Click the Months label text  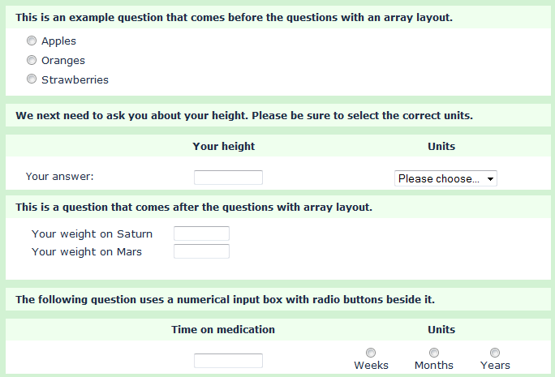(x=434, y=366)
